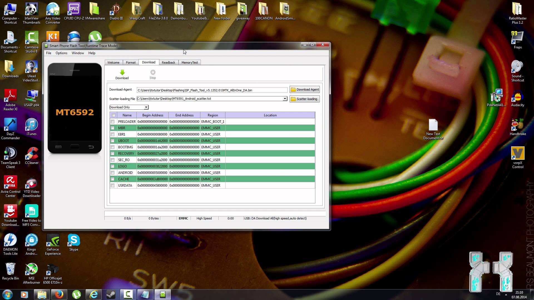Select the Handbrake desktop icon
The height and width of the screenshot is (300, 534).
(x=518, y=127)
